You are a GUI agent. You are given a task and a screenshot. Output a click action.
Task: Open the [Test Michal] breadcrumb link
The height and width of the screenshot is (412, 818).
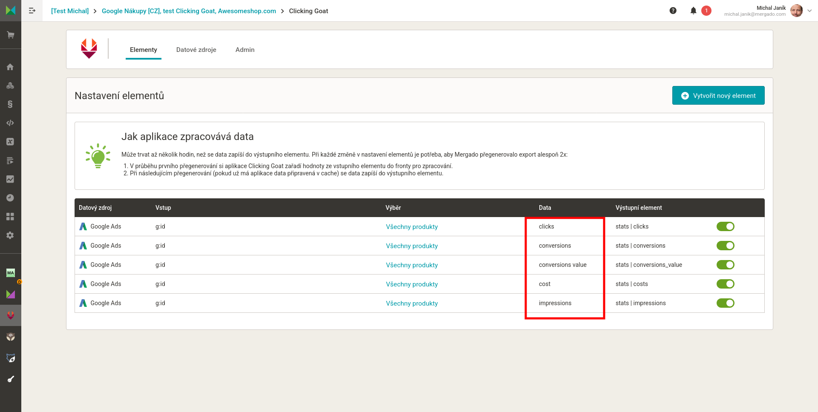pos(70,11)
